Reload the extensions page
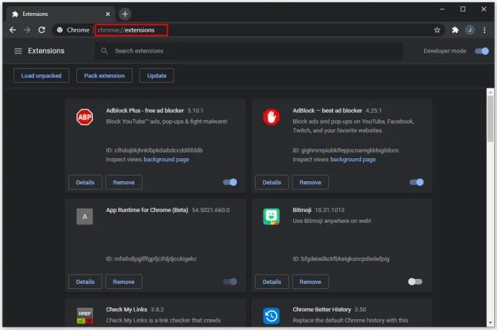This screenshot has height=330, width=497. click(42, 29)
